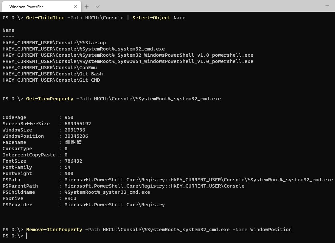The width and height of the screenshot is (335, 243).
Task: Click the PSDrive value HKCU
Action: pos(70,198)
